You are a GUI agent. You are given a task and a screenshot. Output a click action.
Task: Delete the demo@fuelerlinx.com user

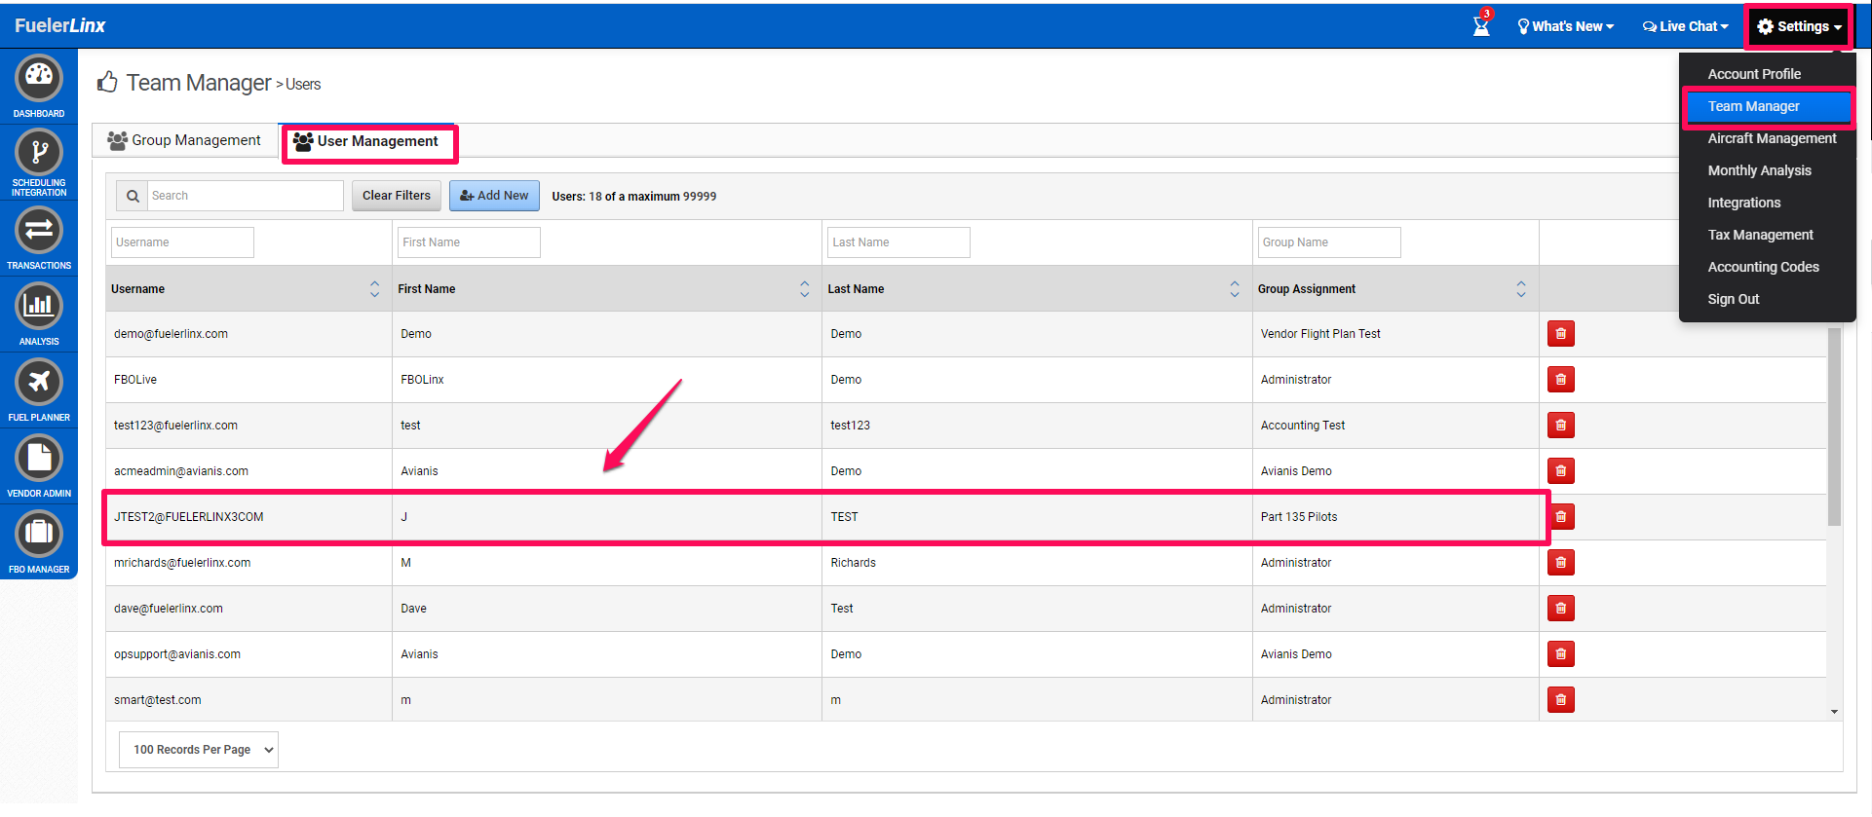point(1560,334)
